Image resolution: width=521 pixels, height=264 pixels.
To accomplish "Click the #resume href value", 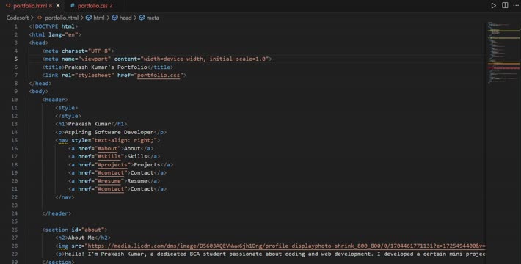I will (109, 181).
